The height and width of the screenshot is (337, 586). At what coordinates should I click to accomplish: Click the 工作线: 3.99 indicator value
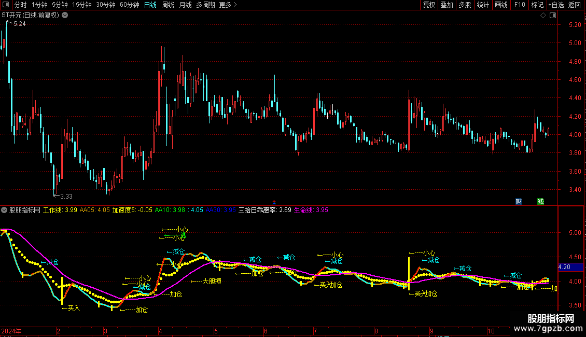click(x=60, y=210)
